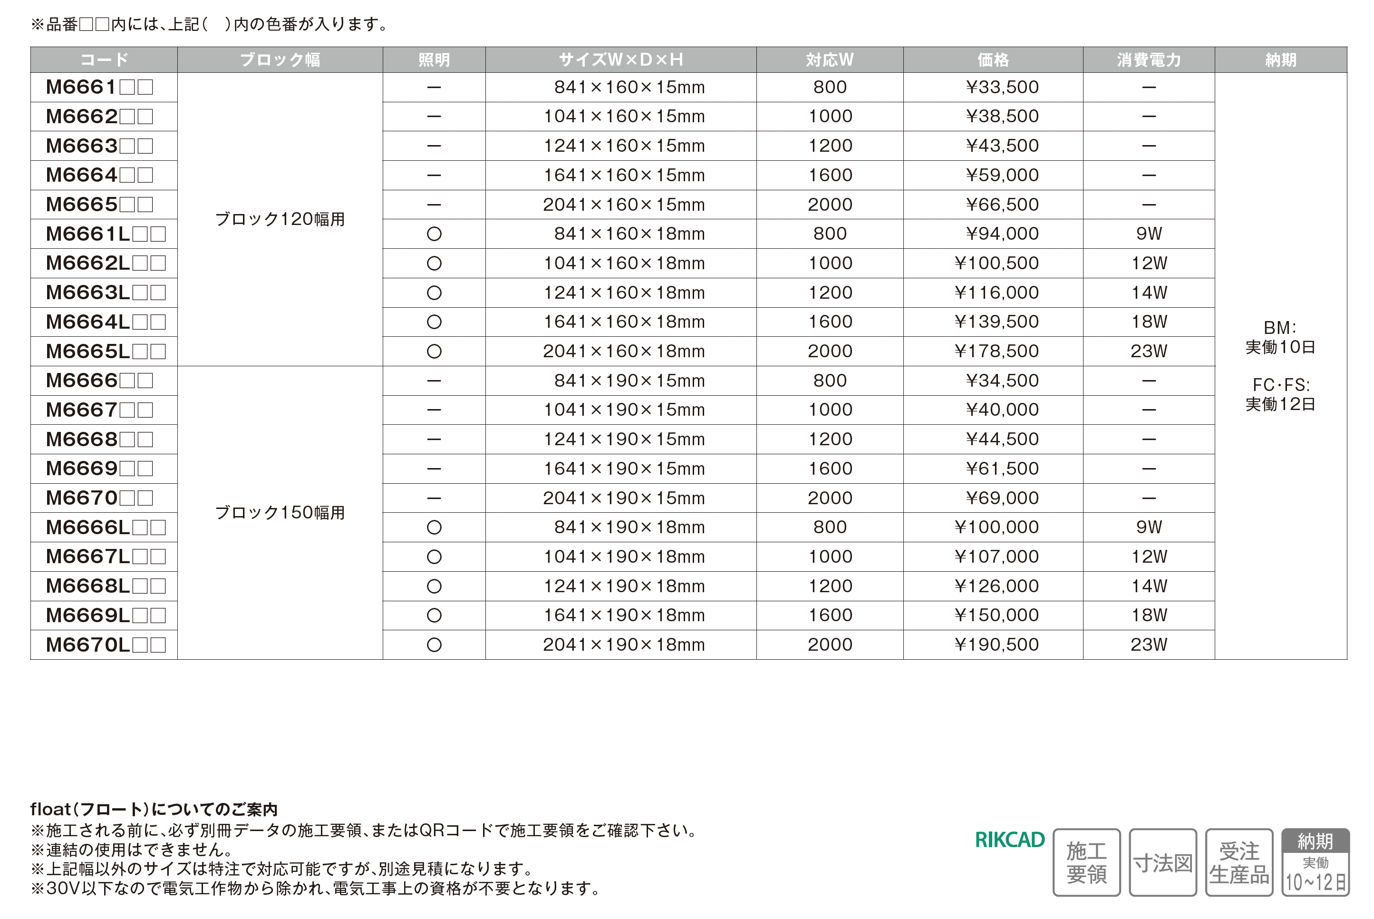Click the 寸法図 badge icon
The height and width of the screenshot is (919, 1374).
(x=1162, y=861)
